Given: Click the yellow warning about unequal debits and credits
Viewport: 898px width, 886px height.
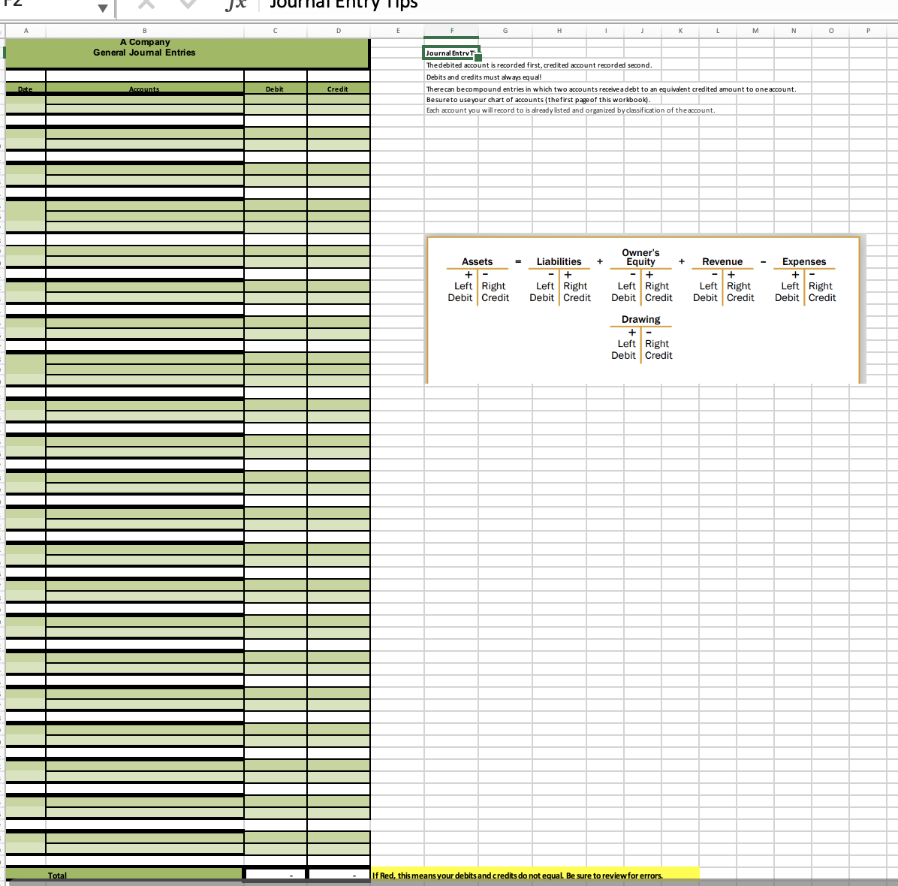Looking at the screenshot, I should coord(526,875).
